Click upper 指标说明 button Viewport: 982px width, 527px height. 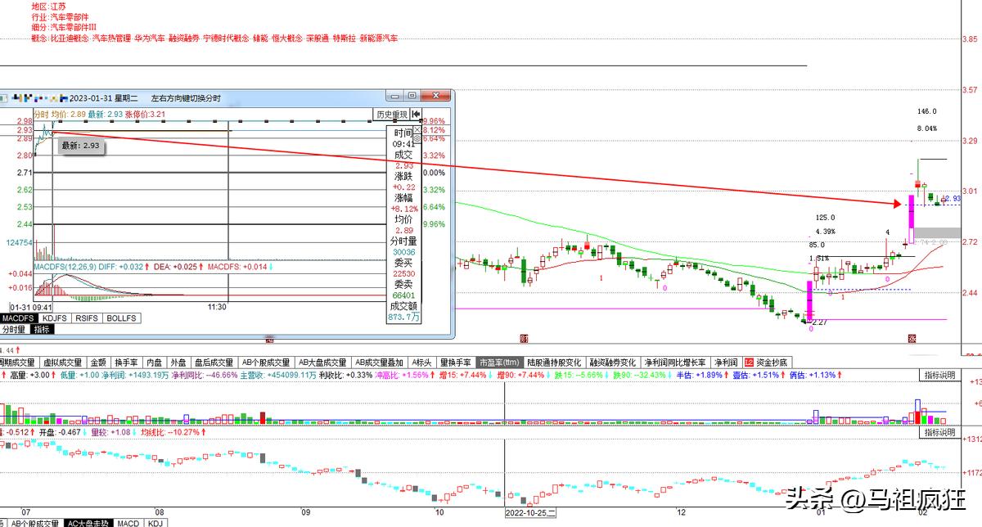click(939, 375)
